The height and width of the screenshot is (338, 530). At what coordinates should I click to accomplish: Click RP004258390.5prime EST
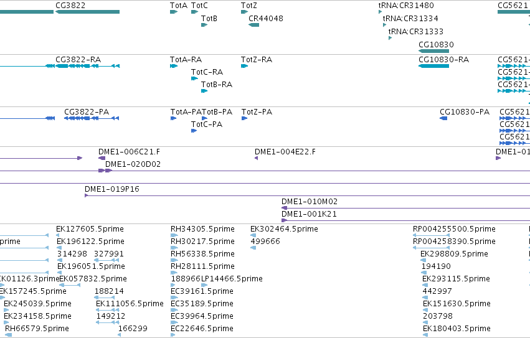point(432,248)
